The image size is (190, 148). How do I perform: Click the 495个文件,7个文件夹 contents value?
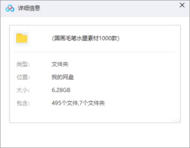(x=78, y=103)
